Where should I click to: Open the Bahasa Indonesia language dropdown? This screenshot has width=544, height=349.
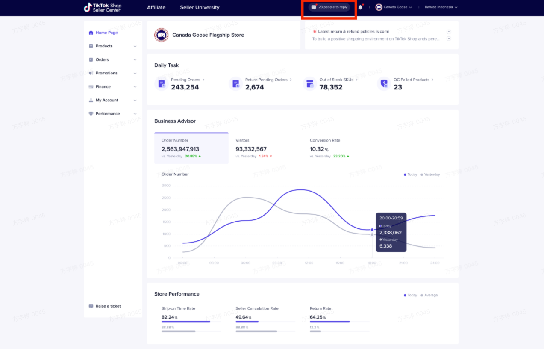coord(441,7)
